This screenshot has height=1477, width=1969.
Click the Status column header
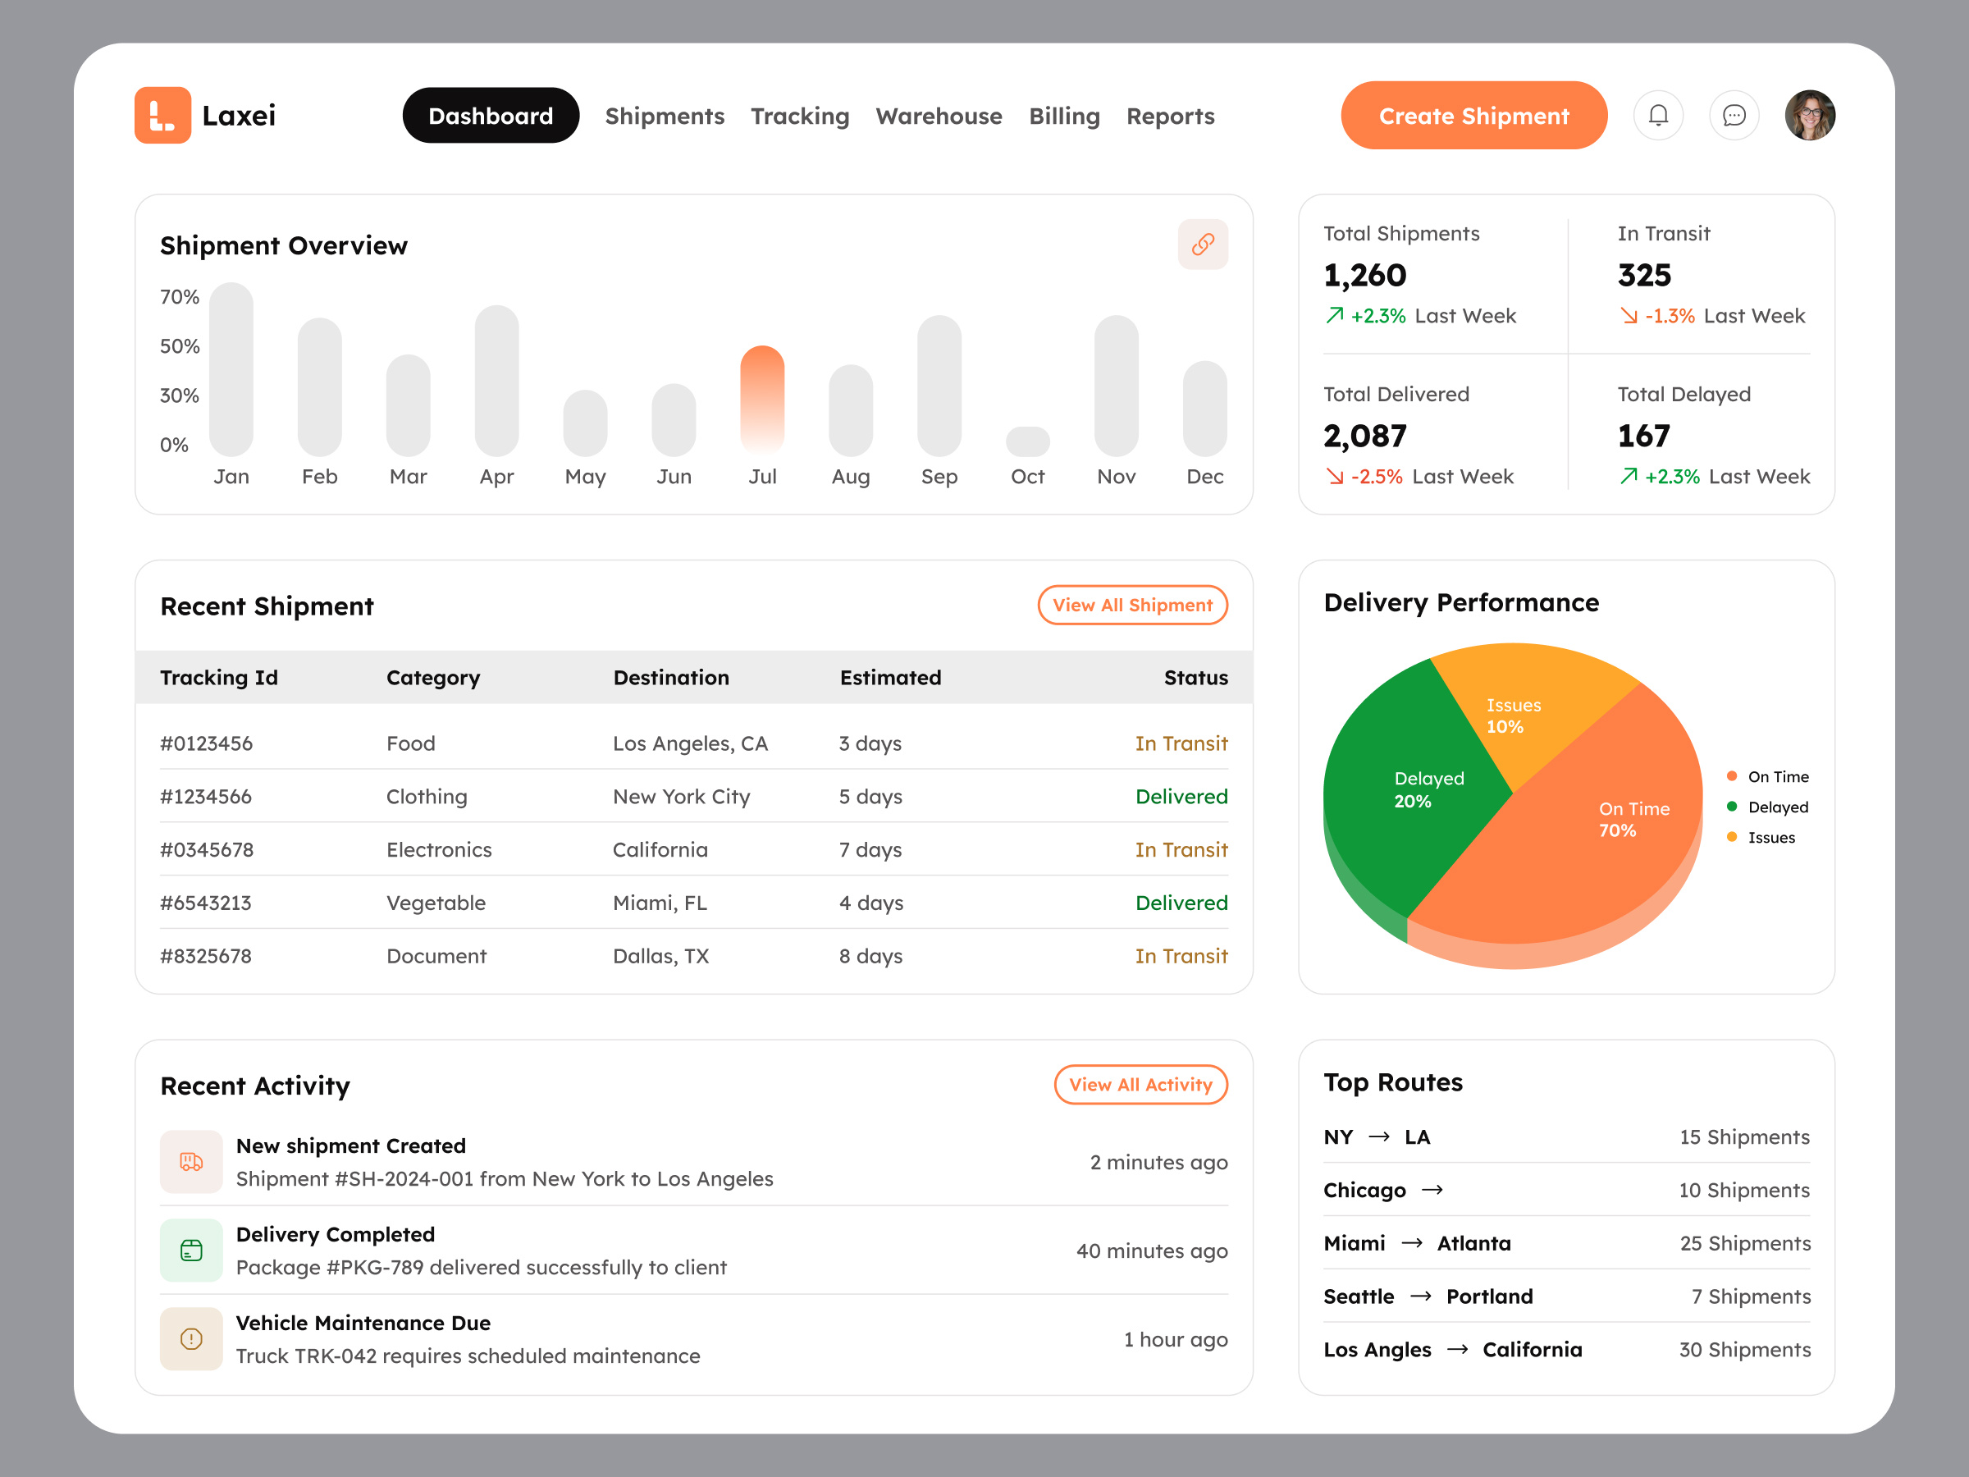pos(1195,678)
